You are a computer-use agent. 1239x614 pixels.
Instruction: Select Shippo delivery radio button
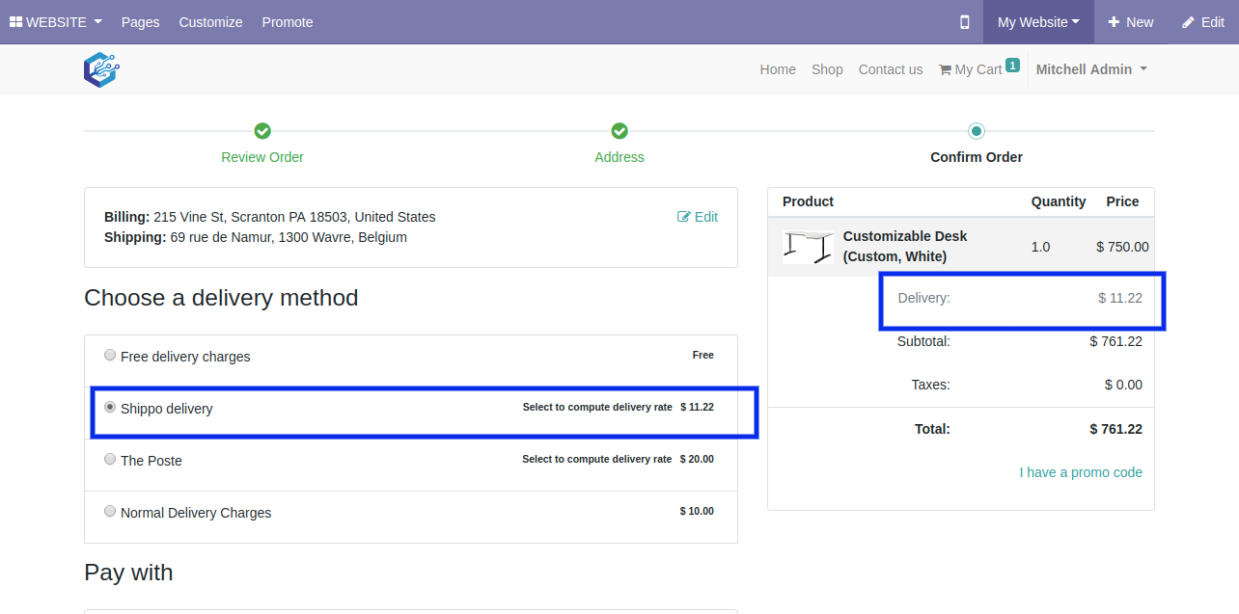pos(110,407)
